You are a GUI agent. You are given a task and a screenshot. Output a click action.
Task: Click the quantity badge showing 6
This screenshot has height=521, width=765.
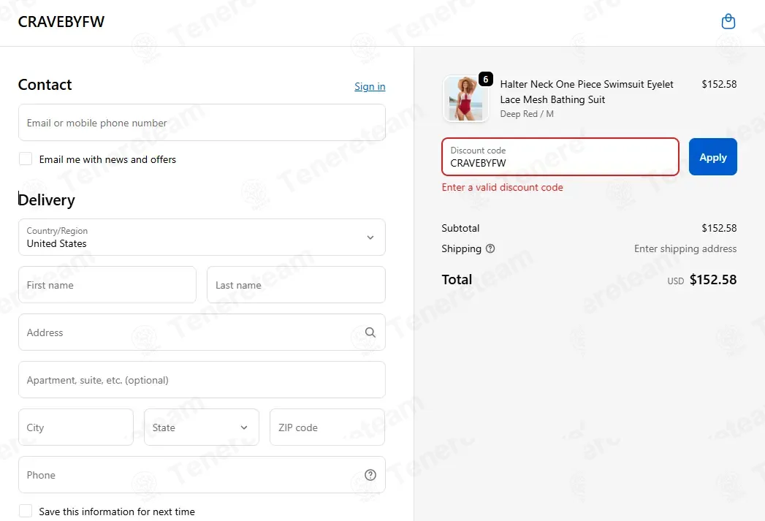(485, 79)
